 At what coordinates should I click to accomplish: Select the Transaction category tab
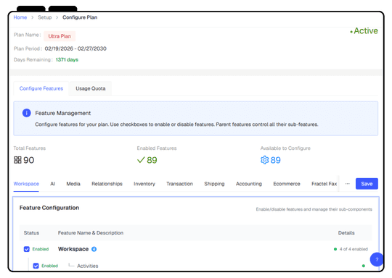(180, 184)
